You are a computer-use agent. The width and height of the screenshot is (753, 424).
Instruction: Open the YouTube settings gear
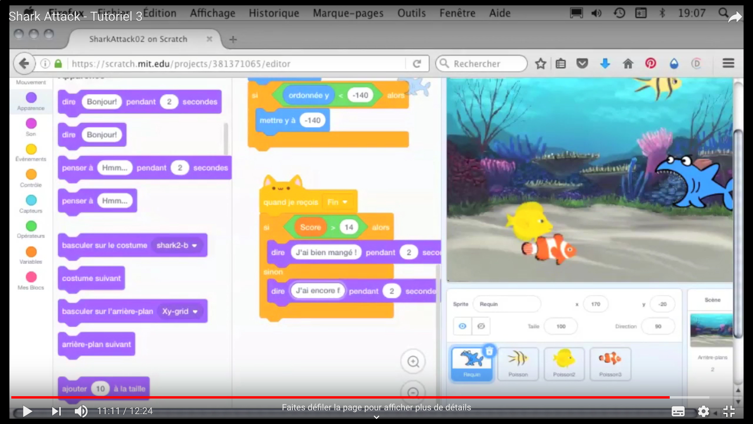click(703, 411)
